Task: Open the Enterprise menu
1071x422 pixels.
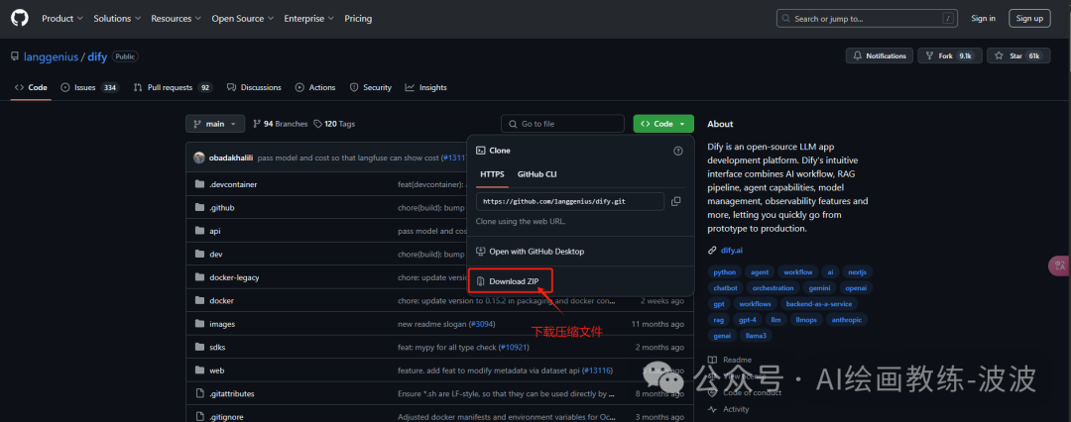Action: pyautogui.click(x=309, y=19)
